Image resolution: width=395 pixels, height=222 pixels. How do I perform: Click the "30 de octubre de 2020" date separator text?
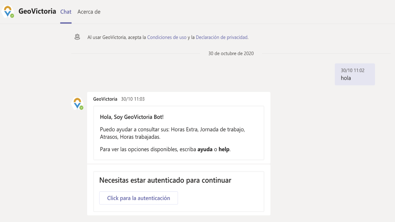click(231, 53)
